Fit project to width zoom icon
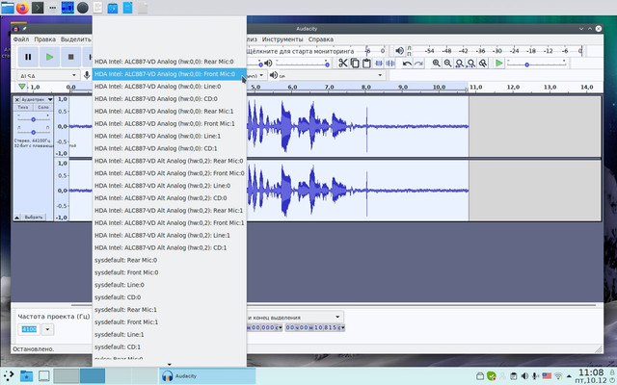The image size is (617, 385). [x=471, y=63]
